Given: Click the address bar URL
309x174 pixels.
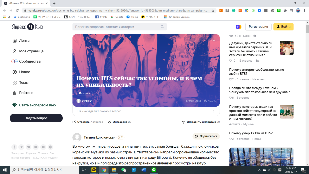Looking at the screenshot, I should 118,11.
